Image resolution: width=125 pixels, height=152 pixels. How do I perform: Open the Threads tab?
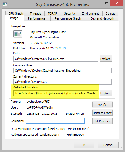coord(36,13)
